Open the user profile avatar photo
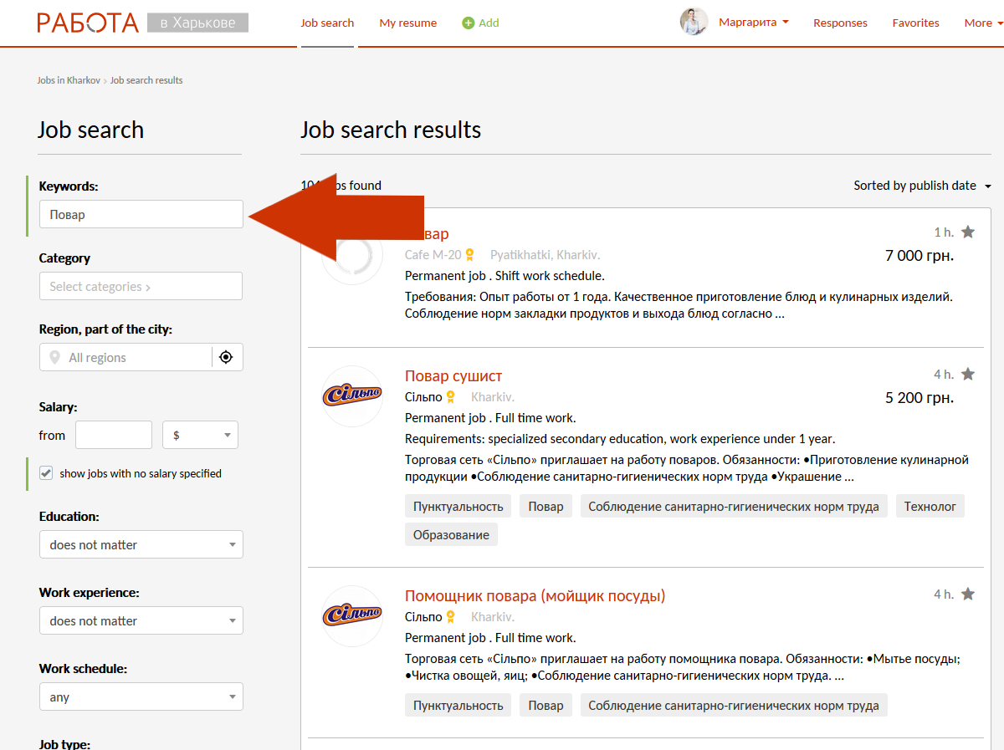Viewport: 1004px width, 750px height. point(694,22)
